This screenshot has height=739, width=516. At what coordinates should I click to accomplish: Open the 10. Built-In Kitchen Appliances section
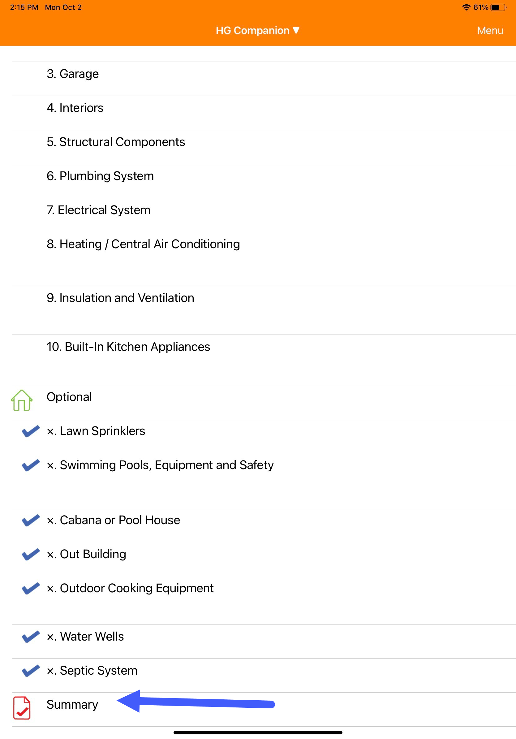[128, 347]
